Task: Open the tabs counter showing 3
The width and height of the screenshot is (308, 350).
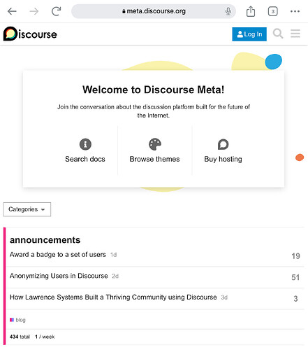Action: pos(272,11)
